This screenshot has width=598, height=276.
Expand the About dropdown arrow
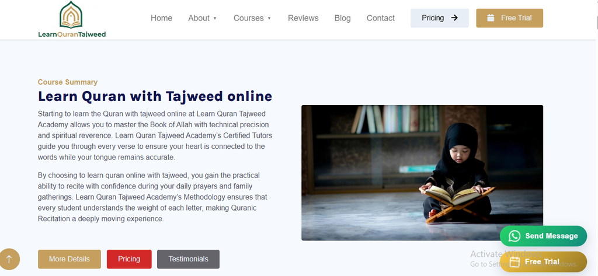coord(215,18)
